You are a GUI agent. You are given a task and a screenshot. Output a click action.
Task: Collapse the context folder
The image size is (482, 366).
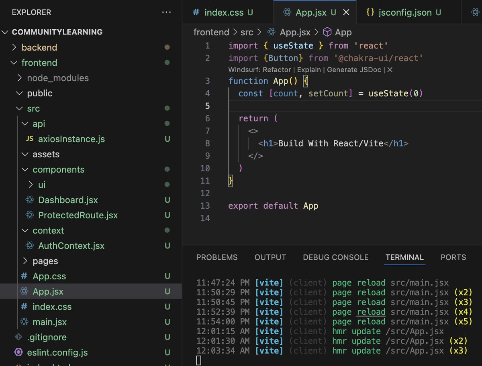click(25, 230)
